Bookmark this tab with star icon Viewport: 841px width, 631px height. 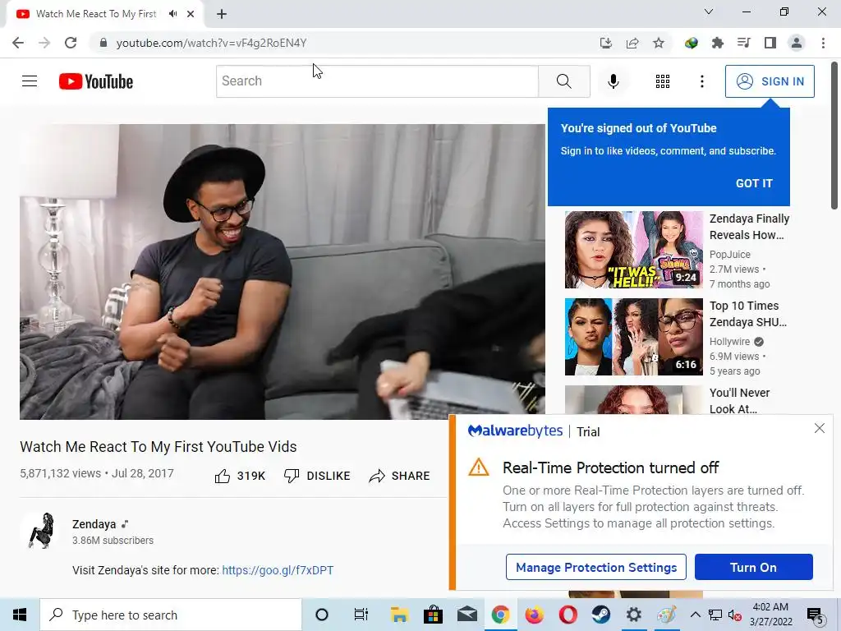659,43
